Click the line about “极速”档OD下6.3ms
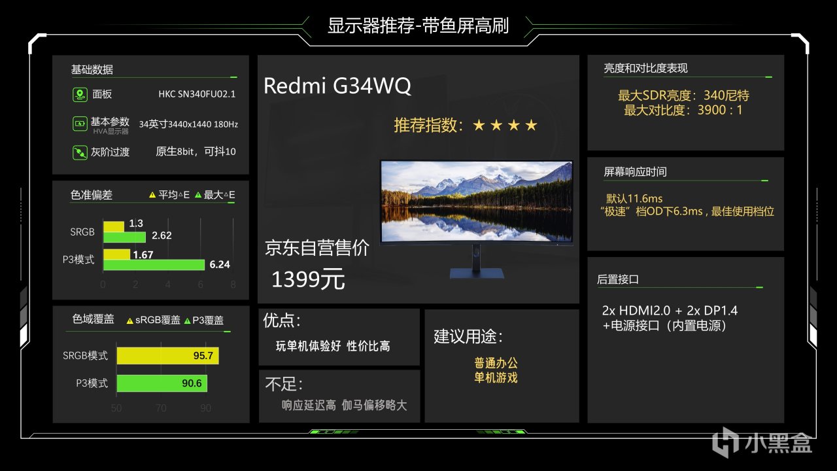Viewport: 837px width, 471px height. (687, 211)
